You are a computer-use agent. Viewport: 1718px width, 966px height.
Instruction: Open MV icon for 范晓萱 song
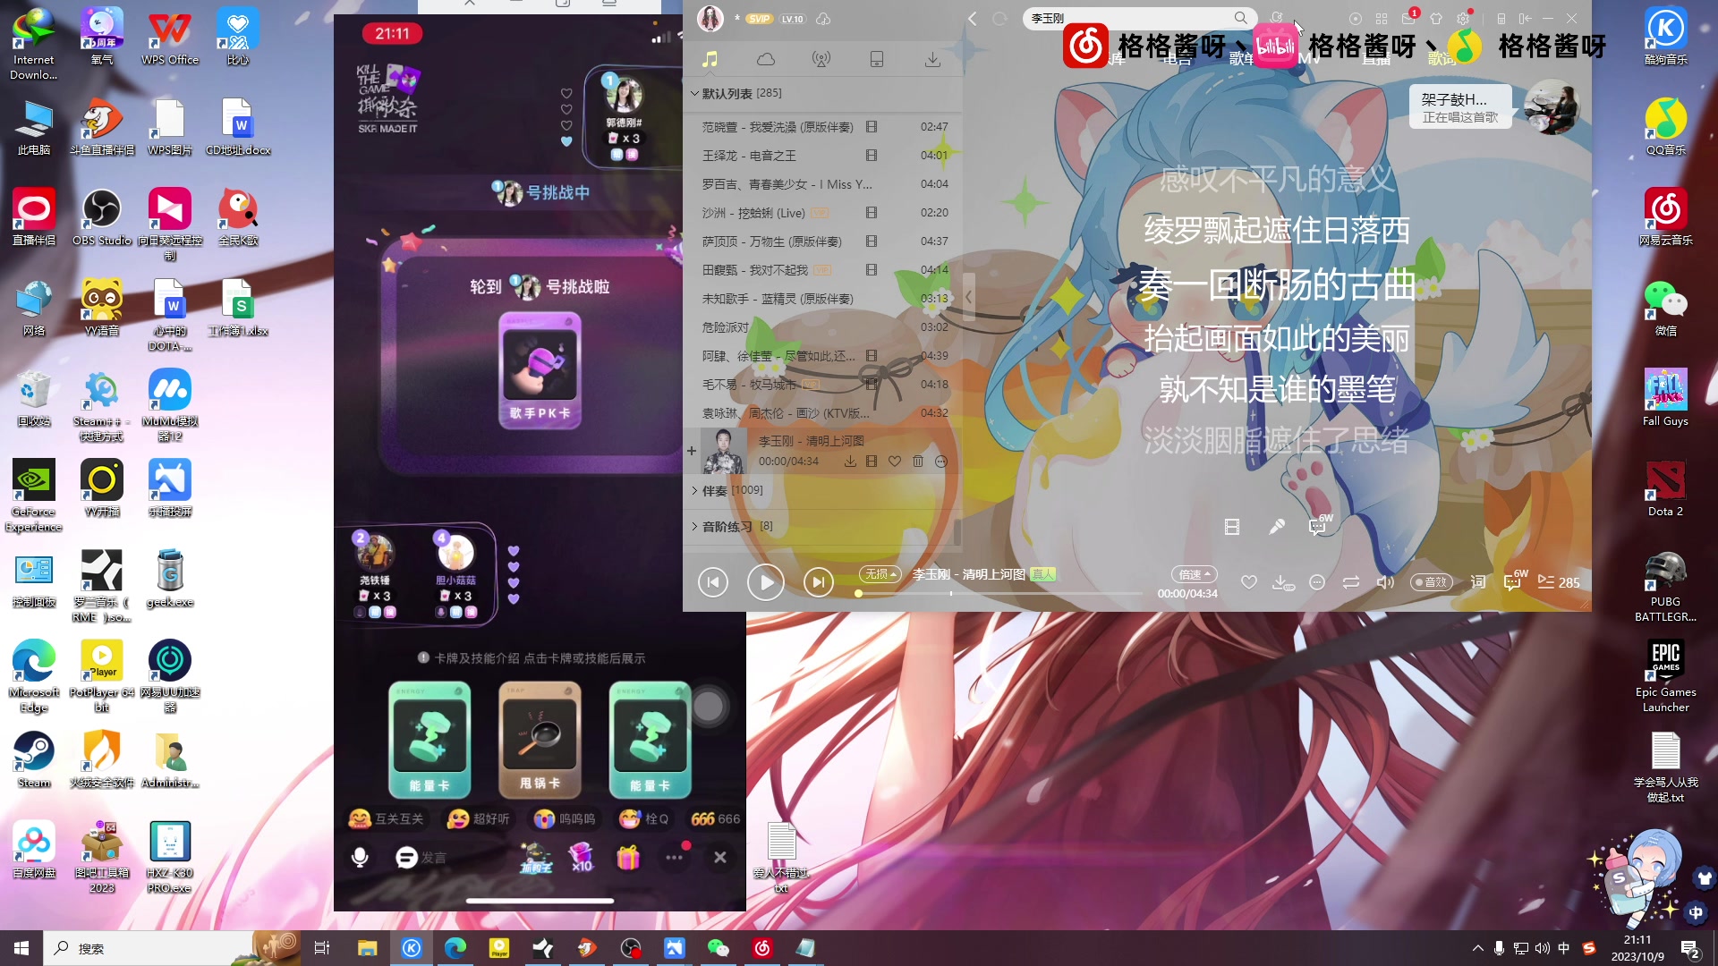click(872, 127)
